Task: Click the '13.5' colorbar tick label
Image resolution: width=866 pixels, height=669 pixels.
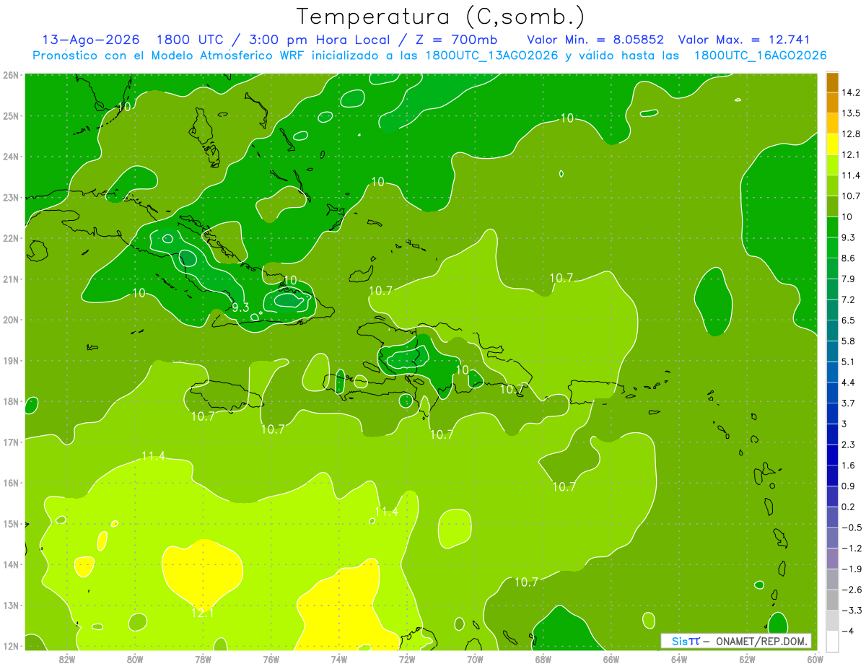Action: point(852,113)
